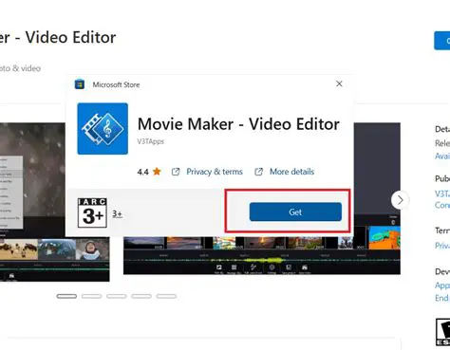This screenshot has height=350, width=450.
Task: Select the fourth screenshot carousel indicator
Action: click(141, 296)
